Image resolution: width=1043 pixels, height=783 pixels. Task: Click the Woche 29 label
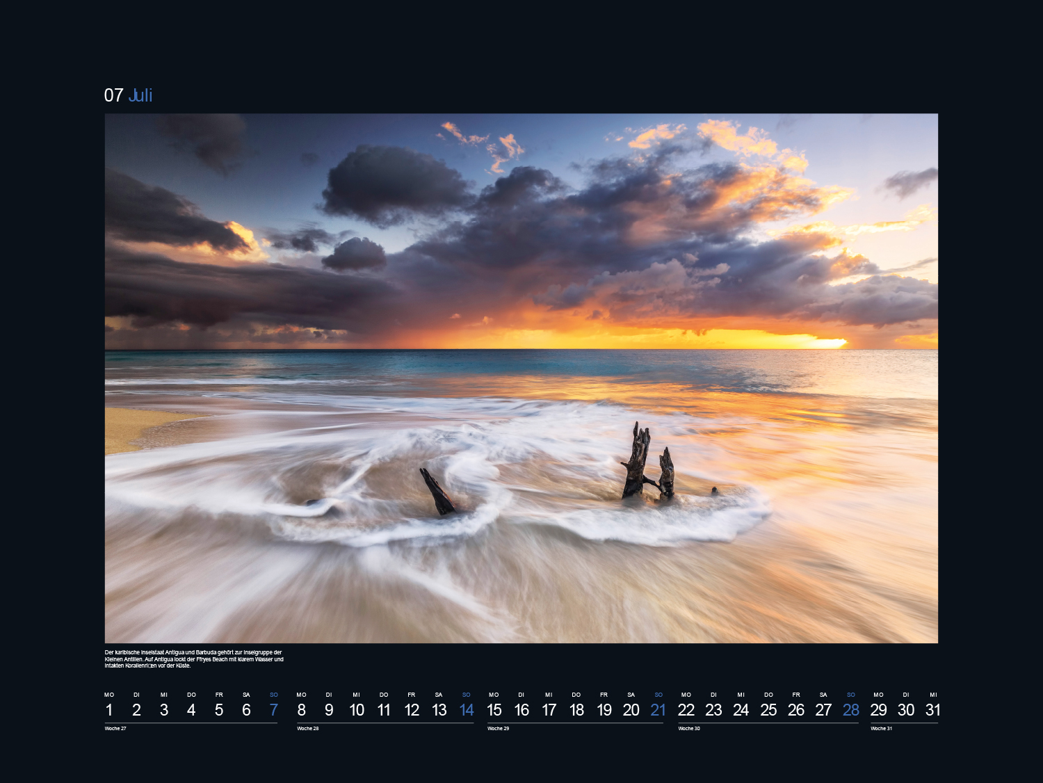point(499,729)
